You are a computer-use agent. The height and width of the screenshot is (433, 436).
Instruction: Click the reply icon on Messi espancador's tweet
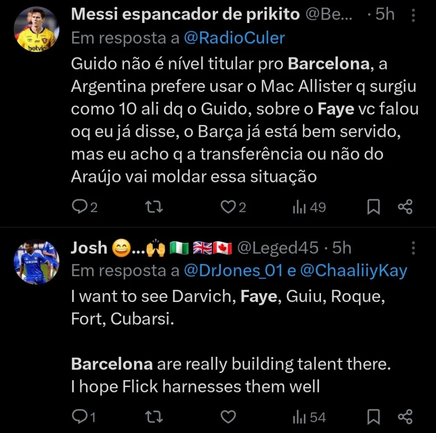(80, 207)
